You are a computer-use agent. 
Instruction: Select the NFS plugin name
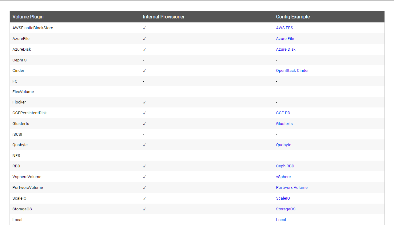point(16,156)
